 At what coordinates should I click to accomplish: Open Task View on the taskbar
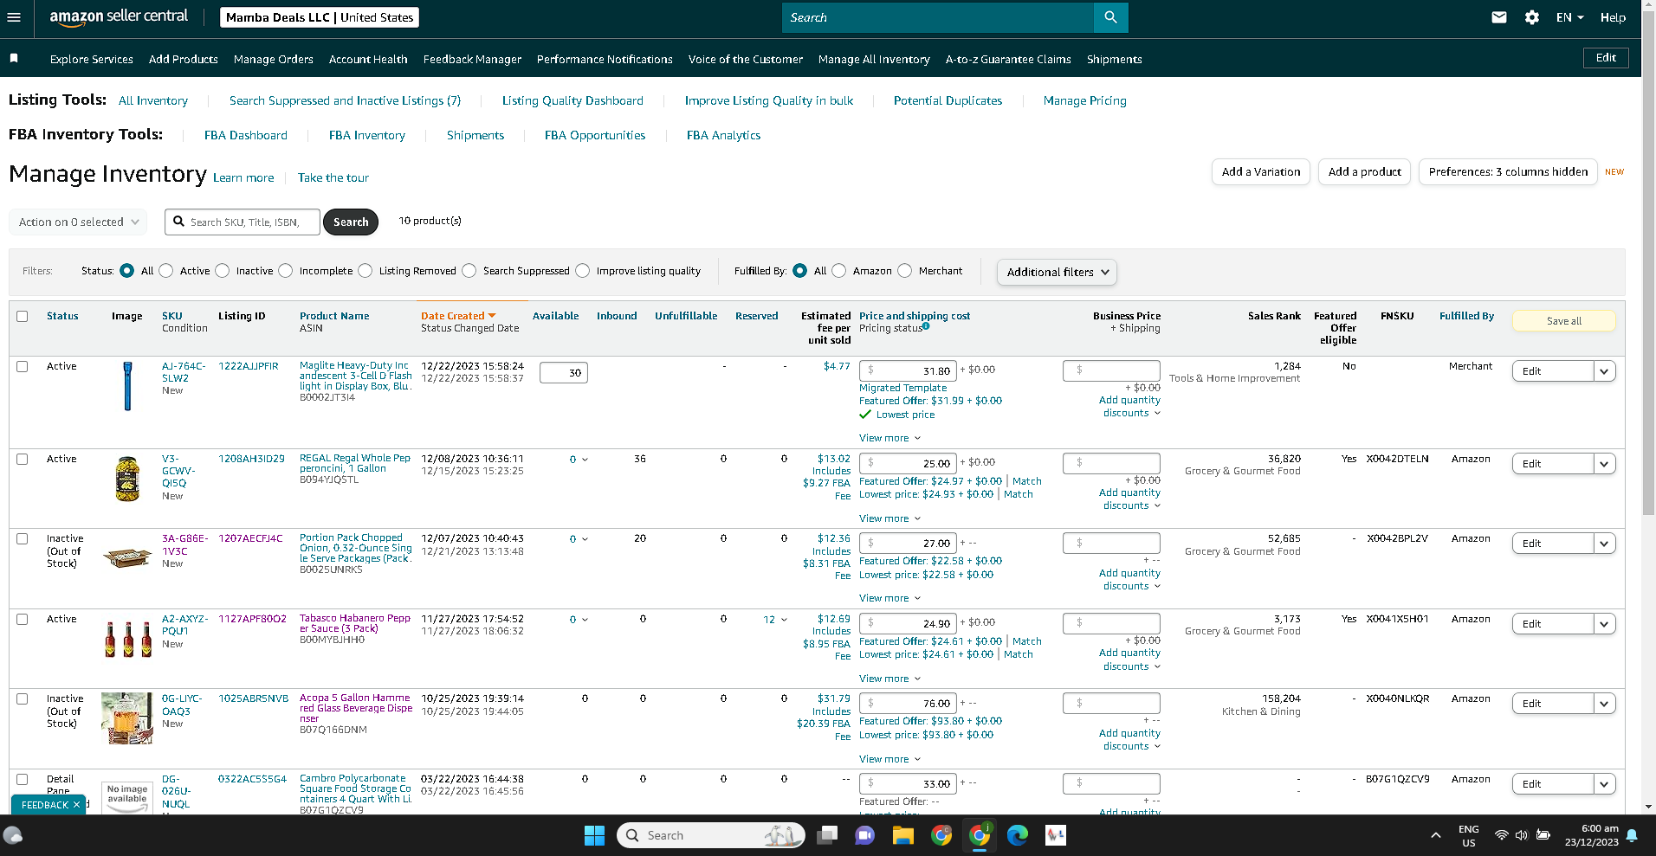[x=827, y=835]
